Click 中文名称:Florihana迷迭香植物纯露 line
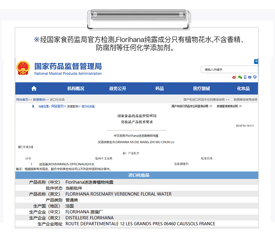The image size is (275, 248). point(136,136)
